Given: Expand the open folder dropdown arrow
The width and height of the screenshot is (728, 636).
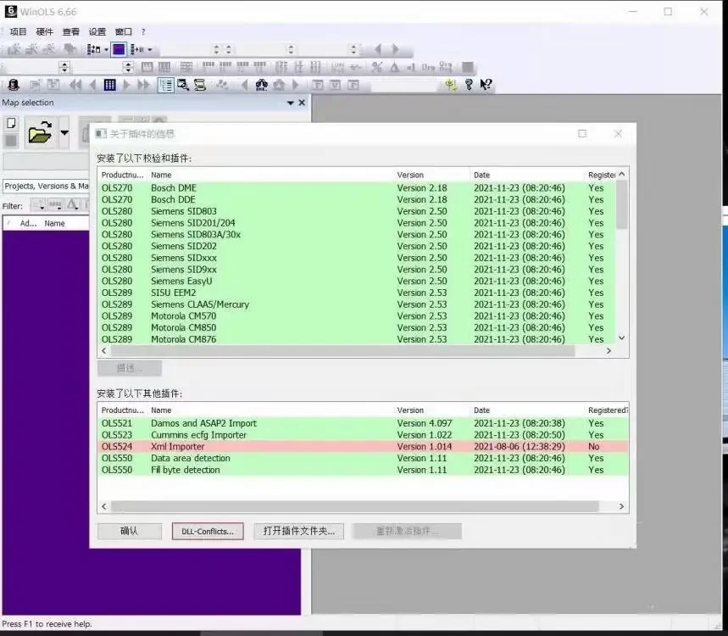Looking at the screenshot, I should 64,133.
